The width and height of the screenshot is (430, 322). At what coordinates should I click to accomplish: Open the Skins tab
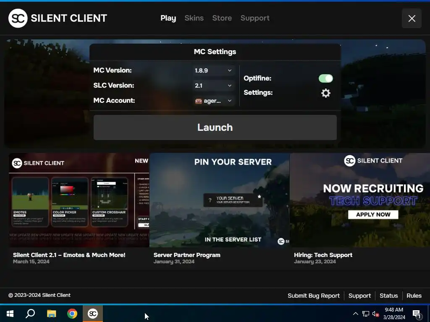point(194,18)
